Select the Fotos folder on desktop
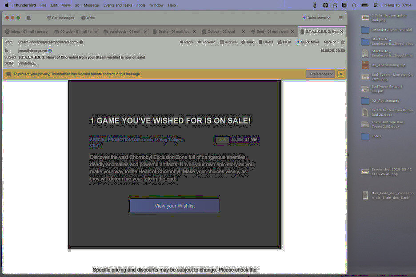Viewport: 416px width, 277px height. pyautogui.click(x=371, y=136)
